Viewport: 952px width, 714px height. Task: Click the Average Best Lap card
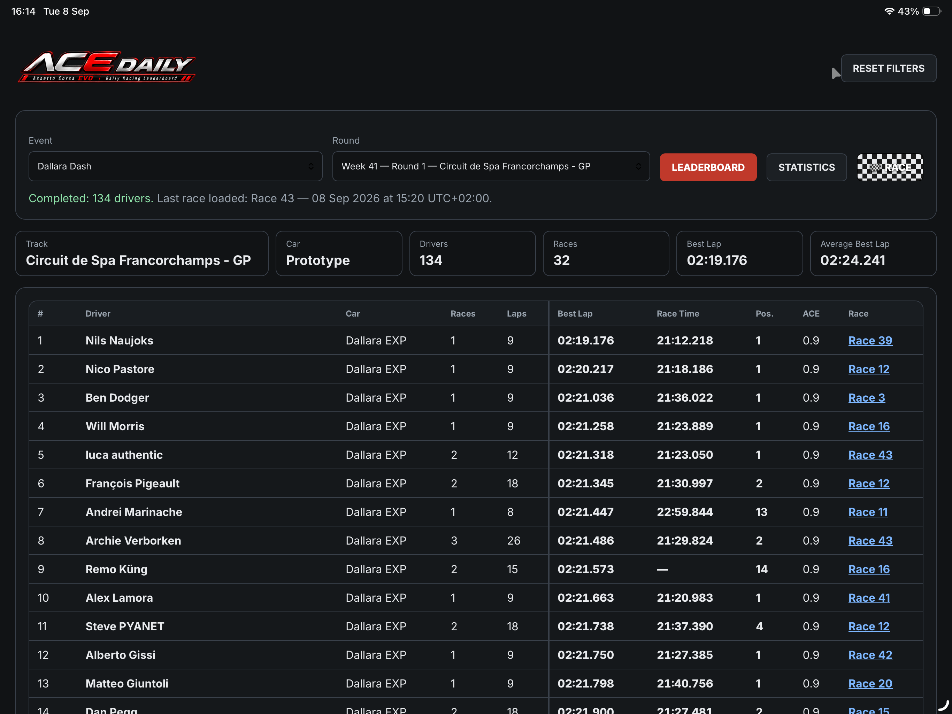[873, 253]
